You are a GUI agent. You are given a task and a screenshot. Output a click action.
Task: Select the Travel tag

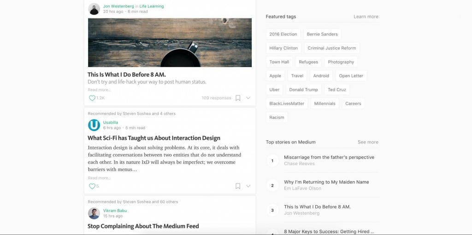tap(297, 76)
